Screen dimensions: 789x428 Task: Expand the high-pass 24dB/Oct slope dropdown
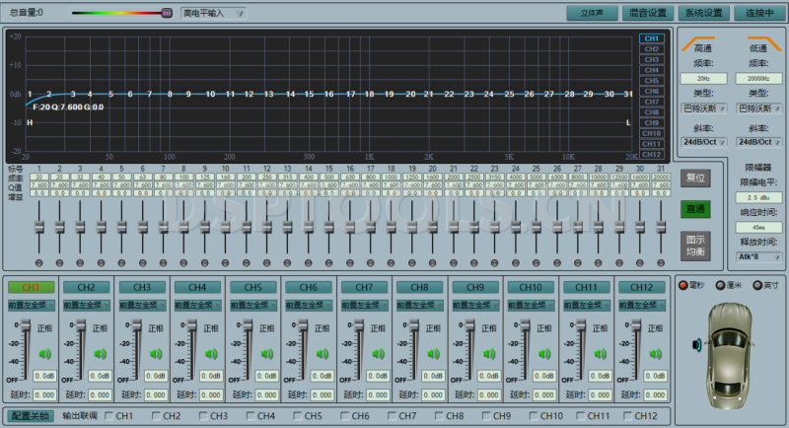tap(704, 141)
